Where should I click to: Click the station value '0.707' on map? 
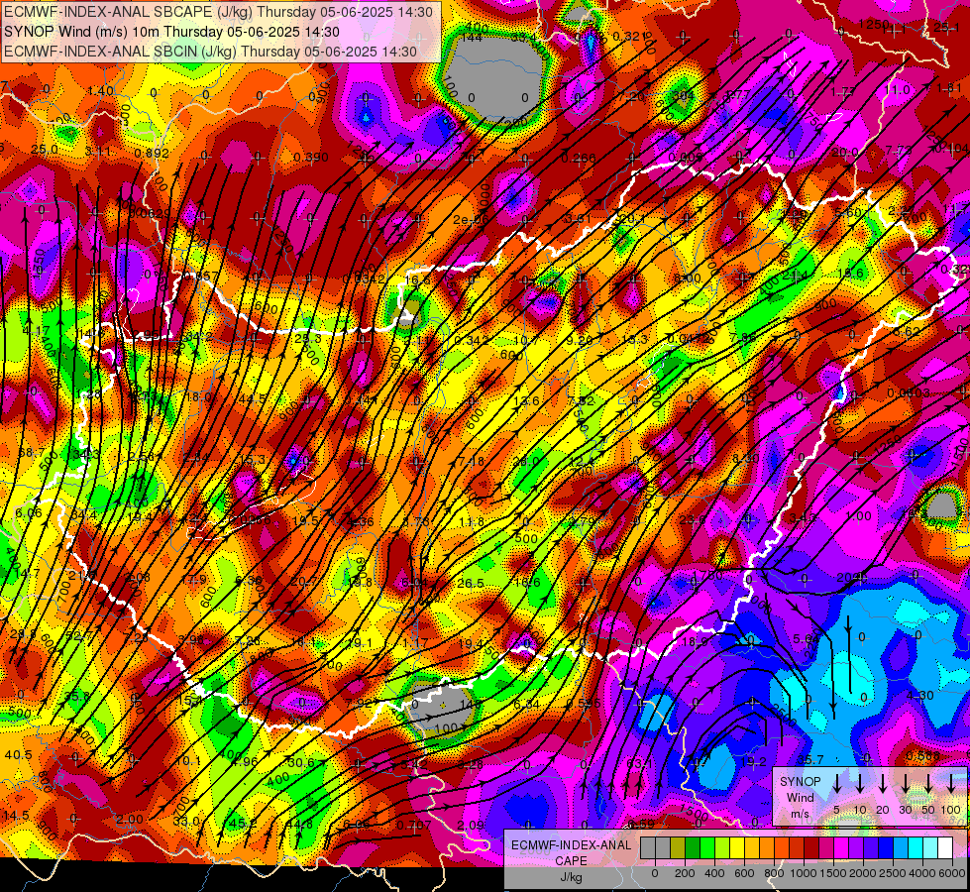pos(414,825)
